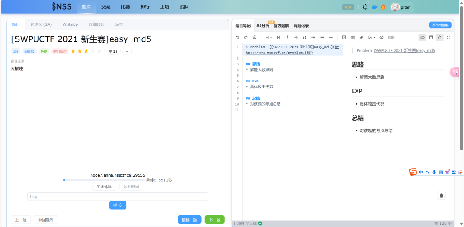The image size is (464, 227).
Task: Click the flag input field
Action: tap(117, 197)
